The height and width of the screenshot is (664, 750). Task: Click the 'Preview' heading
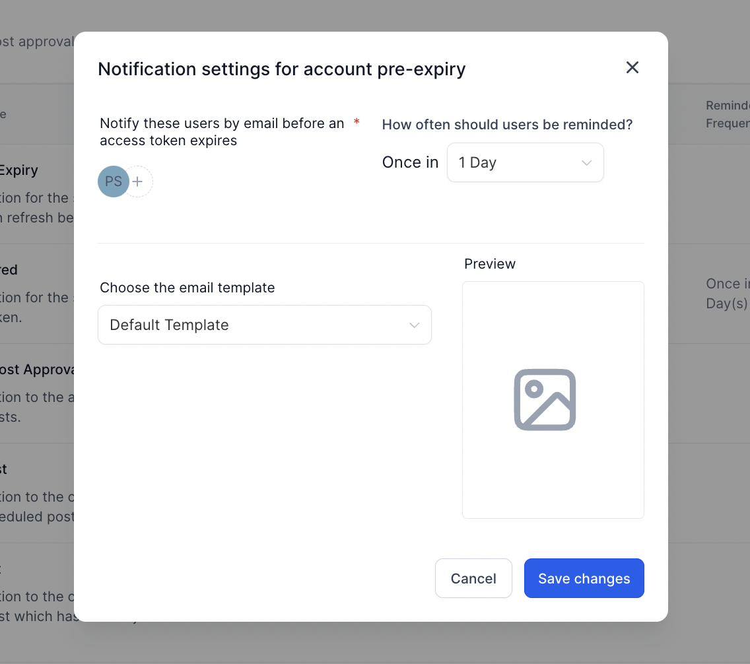point(490,264)
